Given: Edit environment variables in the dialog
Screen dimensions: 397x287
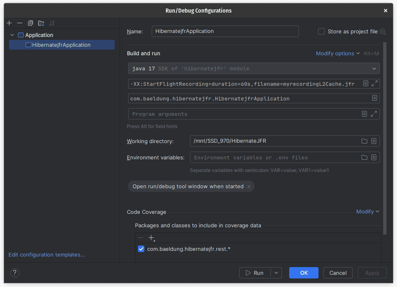Looking at the screenshot, I should coord(374,157).
